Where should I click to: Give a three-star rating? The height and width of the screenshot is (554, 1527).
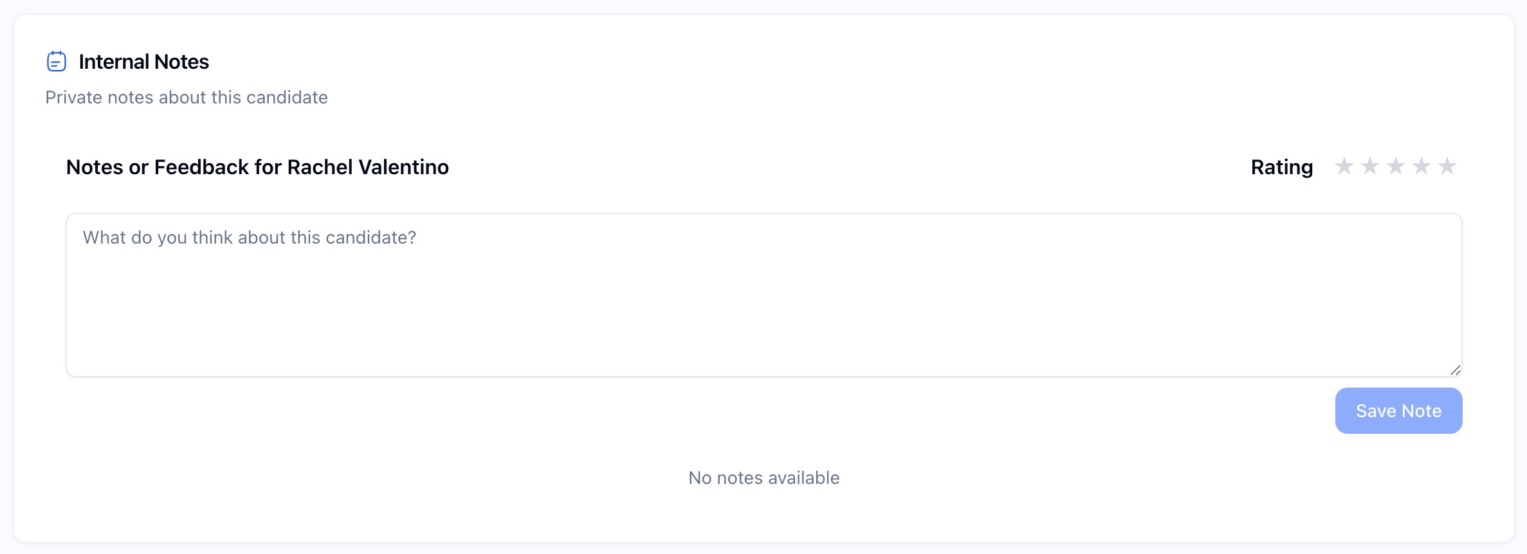tap(1395, 166)
